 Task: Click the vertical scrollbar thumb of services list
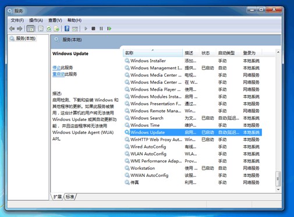point(278,179)
